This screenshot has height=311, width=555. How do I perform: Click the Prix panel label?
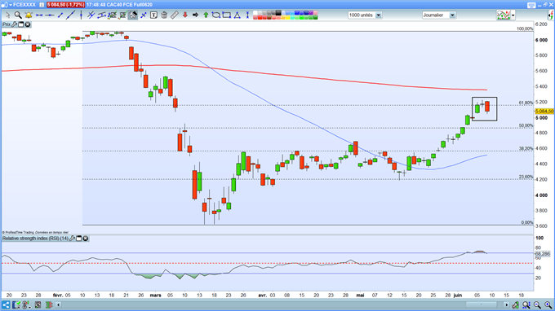coord(7,24)
